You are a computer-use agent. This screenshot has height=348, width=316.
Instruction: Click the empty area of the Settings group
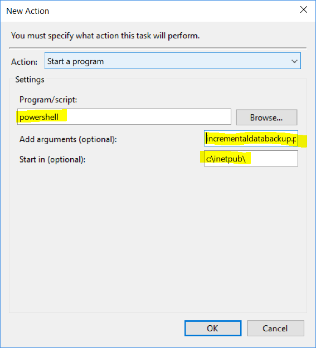[x=158, y=239]
